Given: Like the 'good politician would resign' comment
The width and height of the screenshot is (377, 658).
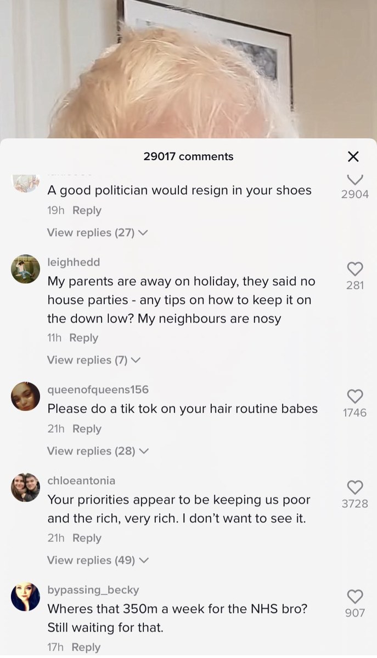Looking at the screenshot, I should click(x=355, y=179).
